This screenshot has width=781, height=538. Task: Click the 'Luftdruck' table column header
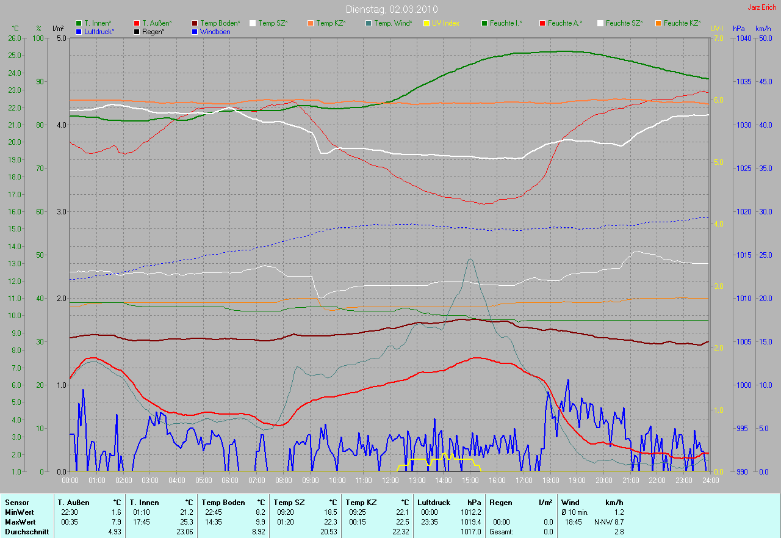(x=434, y=503)
